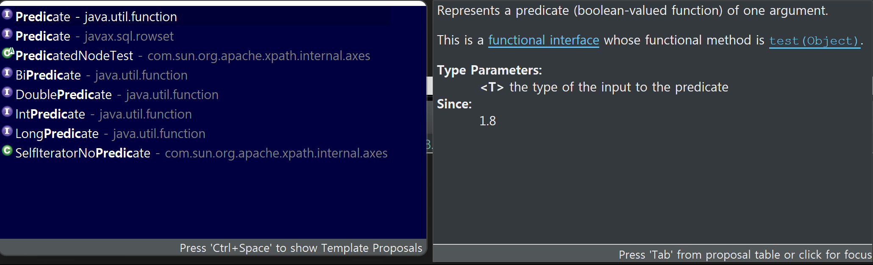The image size is (873, 265).
Task: Open the functional interface link
Action: pos(544,40)
